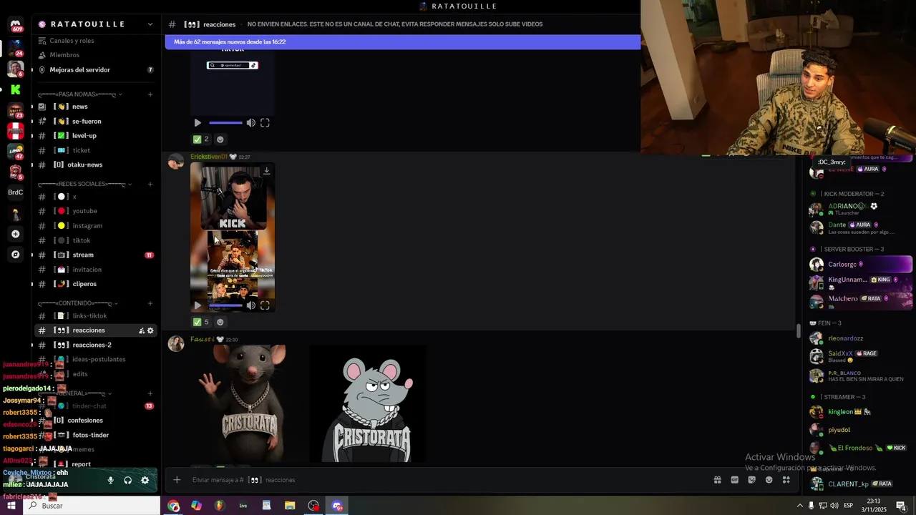Open the stream channel
This screenshot has width=916, height=515.
(x=96, y=255)
